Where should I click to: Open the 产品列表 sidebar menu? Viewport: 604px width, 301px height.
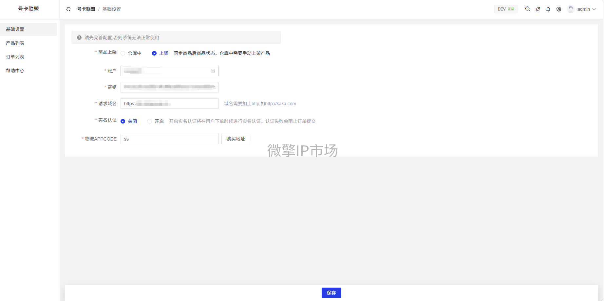coord(15,43)
